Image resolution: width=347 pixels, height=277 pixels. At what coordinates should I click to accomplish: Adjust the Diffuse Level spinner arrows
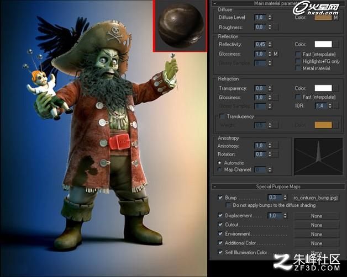coord(270,18)
